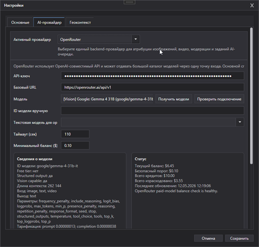This screenshot has height=247, width=259.
Task: Click the Настройки window title
Action: click(x=14, y=6)
